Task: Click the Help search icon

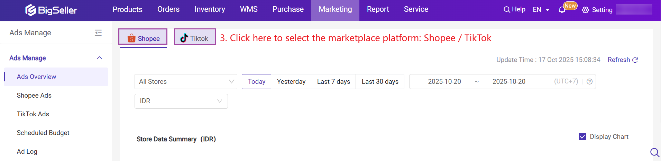Action: [507, 10]
